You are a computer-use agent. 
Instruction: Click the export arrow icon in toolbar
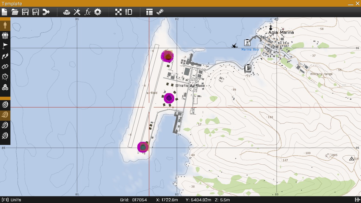(46, 12)
